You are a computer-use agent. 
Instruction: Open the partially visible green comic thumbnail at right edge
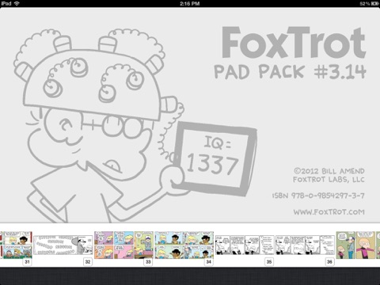[358, 245]
